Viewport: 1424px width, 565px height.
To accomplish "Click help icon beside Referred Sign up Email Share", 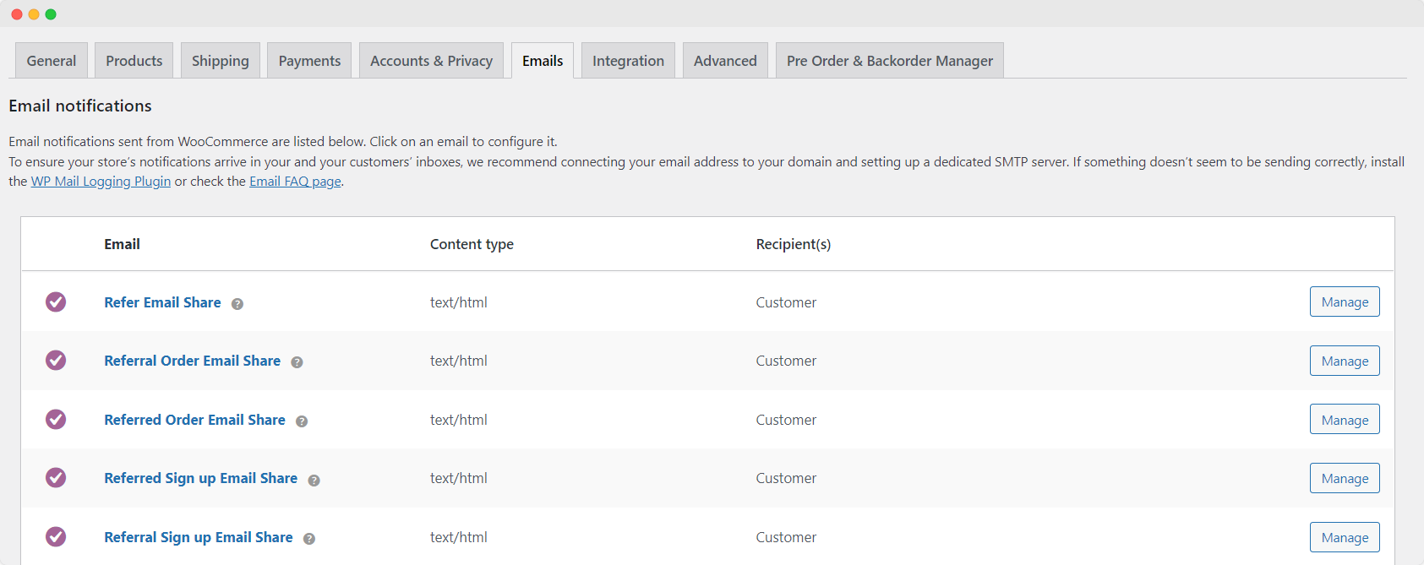I will coord(314,480).
